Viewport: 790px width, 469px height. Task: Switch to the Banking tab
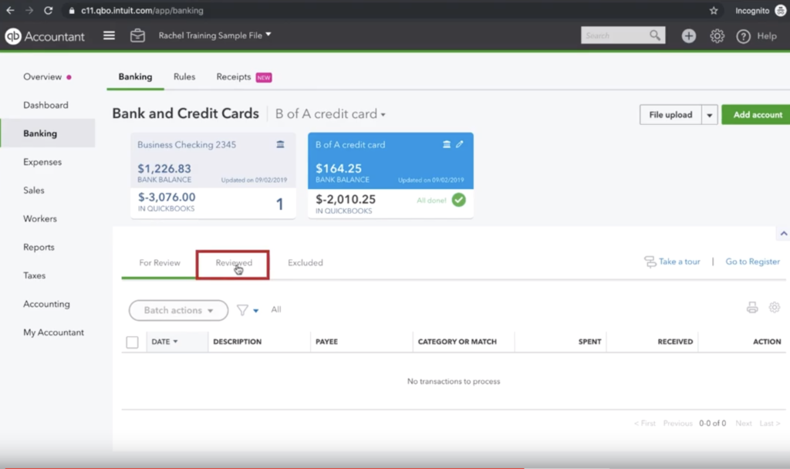(x=135, y=77)
